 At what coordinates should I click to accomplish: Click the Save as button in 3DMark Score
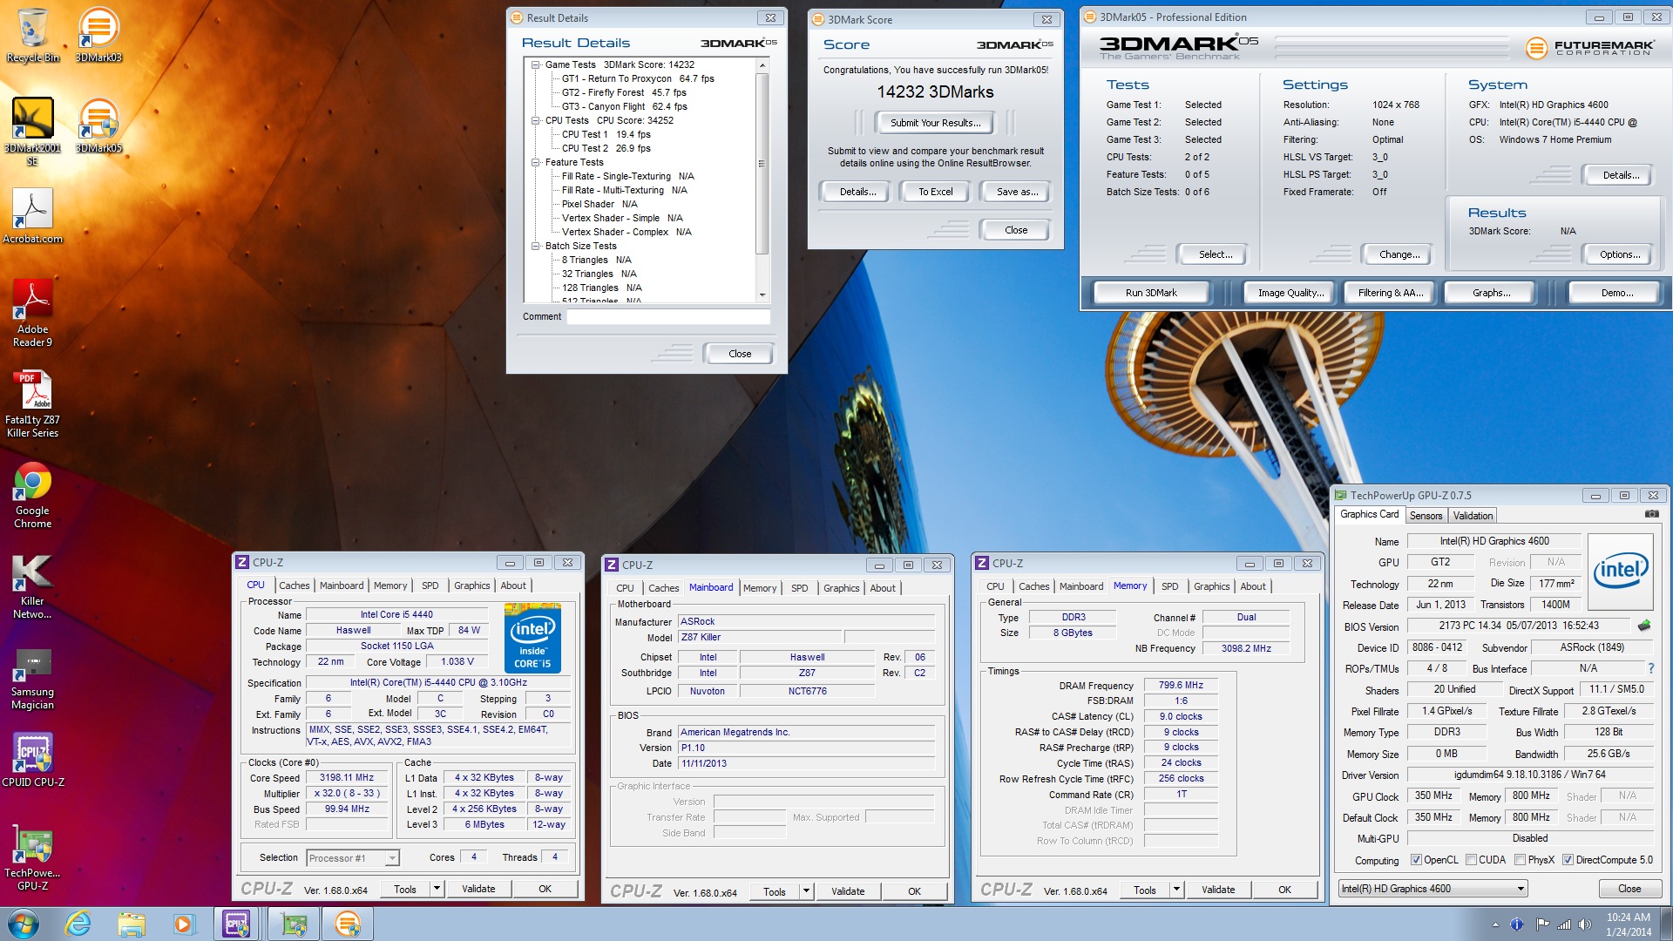(x=1017, y=192)
